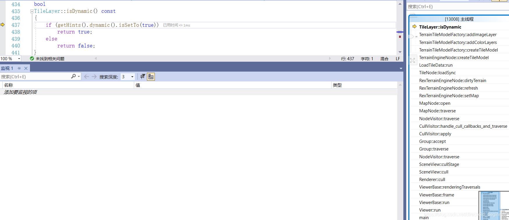Image resolution: width=509 pixels, height=220 pixels.
Task: Click the editor horizontal scroll left arrow
Action: [96, 58]
